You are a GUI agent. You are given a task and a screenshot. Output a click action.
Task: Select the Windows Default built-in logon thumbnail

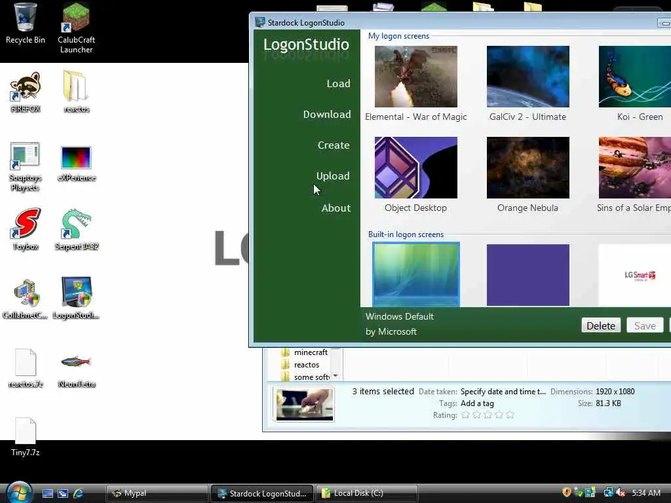tap(416, 274)
